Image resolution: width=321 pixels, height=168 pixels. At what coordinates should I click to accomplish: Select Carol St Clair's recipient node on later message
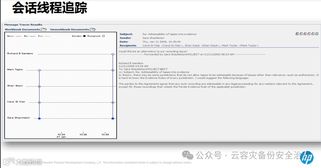click(113, 103)
